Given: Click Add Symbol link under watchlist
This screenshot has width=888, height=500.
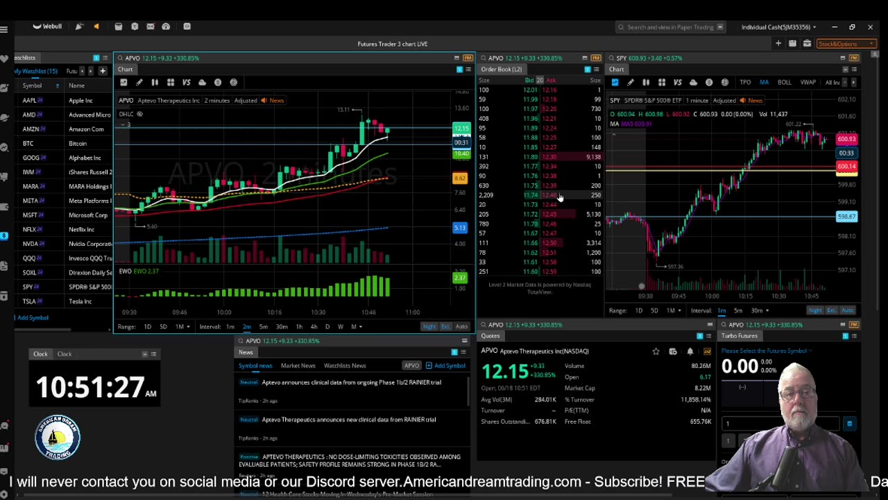Looking at the screenshot, I should (32, 318).
